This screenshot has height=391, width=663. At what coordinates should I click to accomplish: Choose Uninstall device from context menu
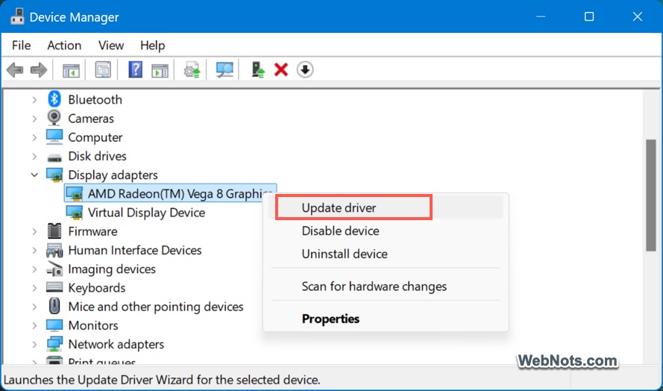(386, 254)
